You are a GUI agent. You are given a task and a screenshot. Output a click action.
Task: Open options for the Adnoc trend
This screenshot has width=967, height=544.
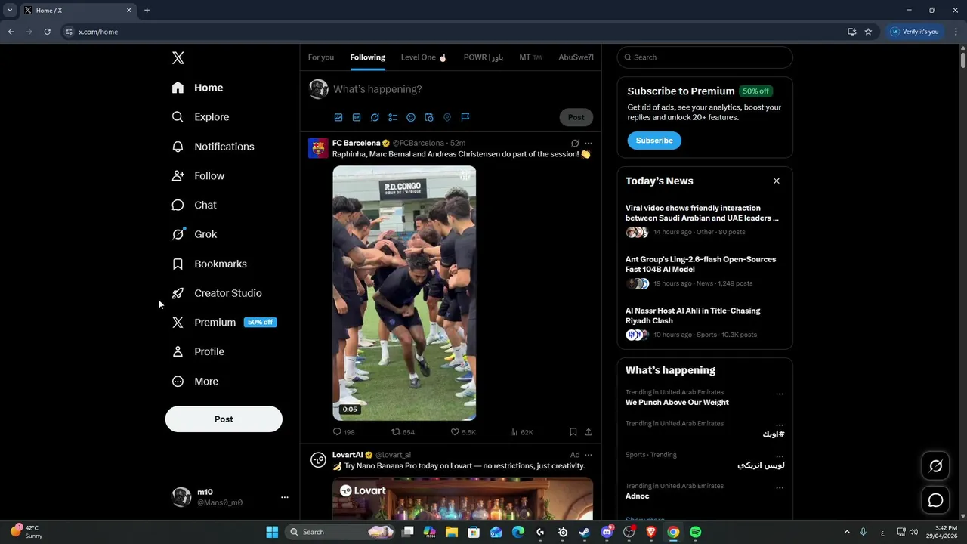[x=780, y=487]
